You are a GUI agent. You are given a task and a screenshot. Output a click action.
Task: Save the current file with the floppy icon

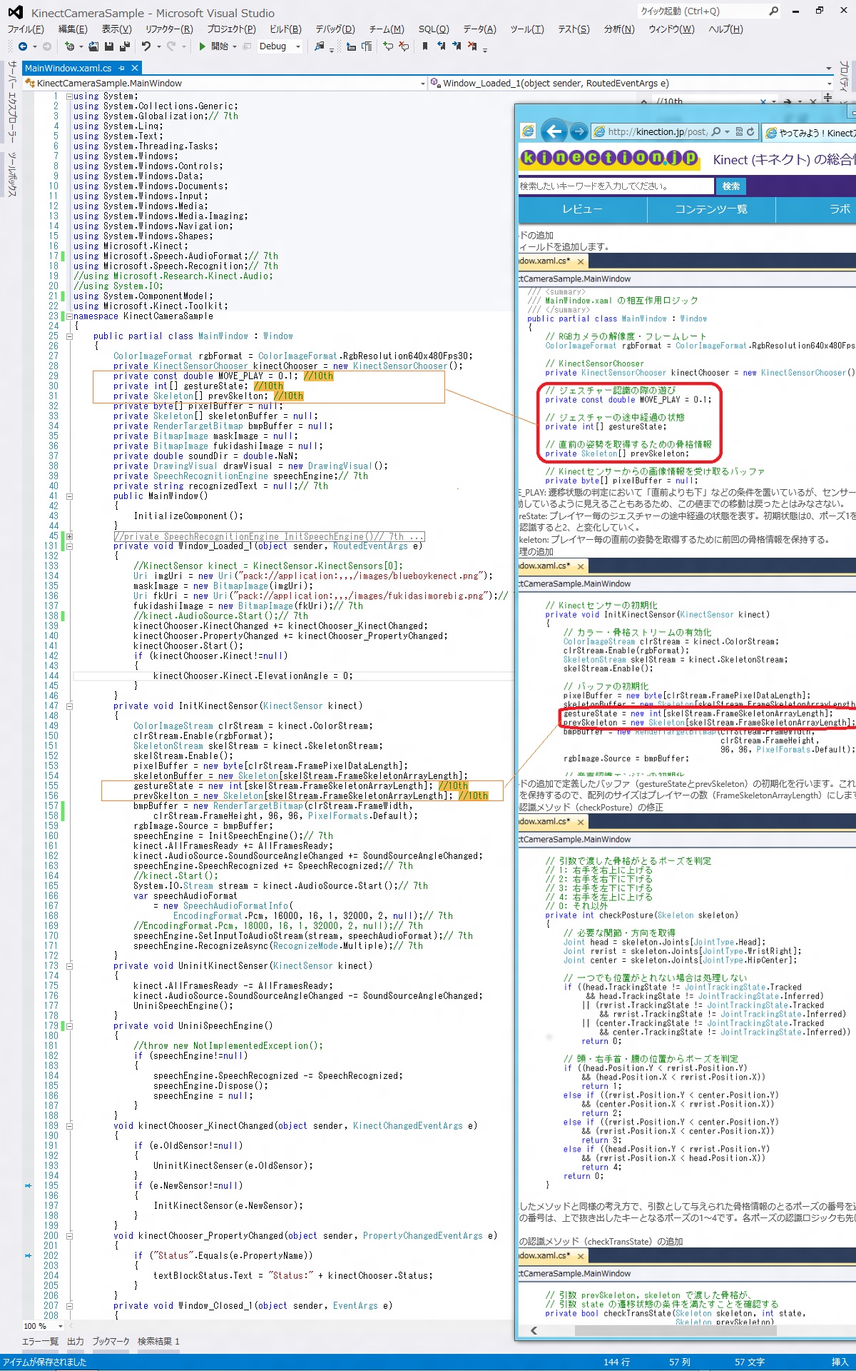click(x=109, y=46)
